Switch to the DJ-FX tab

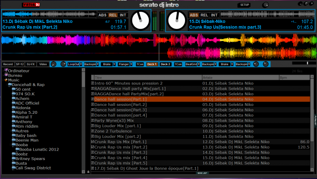tap(31, 64)
